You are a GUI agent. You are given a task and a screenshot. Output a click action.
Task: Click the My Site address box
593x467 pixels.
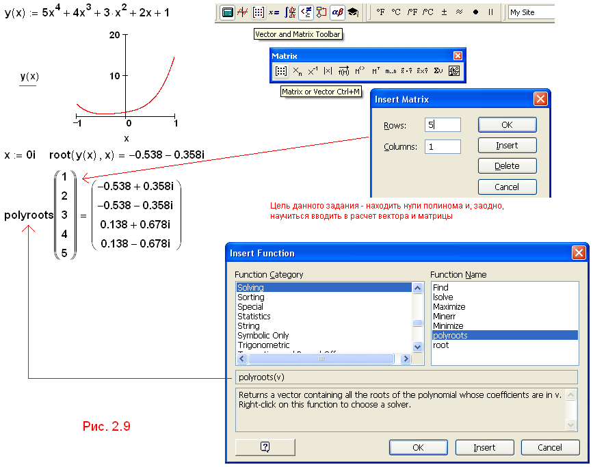coord(531,12)
